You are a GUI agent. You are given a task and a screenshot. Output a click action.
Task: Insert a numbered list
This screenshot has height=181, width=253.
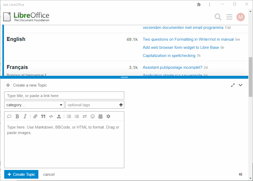pos(77,116)
